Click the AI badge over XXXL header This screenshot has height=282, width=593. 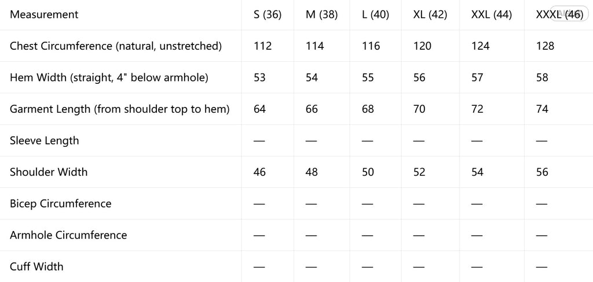[x=569, y=14]
